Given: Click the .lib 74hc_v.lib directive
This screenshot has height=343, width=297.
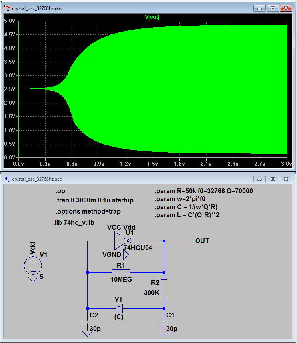Looking at the screenshot, I should [74, 223].
